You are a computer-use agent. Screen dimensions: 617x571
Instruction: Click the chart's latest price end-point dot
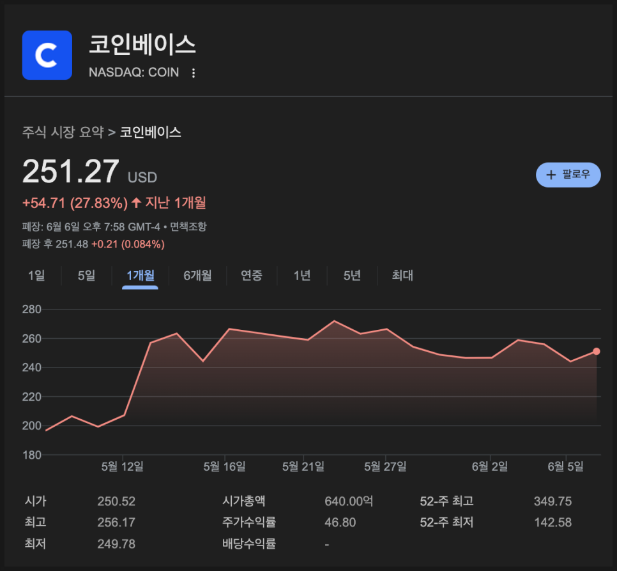coord(596,352)
